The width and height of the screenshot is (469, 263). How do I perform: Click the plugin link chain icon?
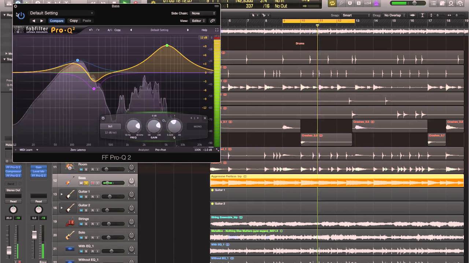pos(212,21)
